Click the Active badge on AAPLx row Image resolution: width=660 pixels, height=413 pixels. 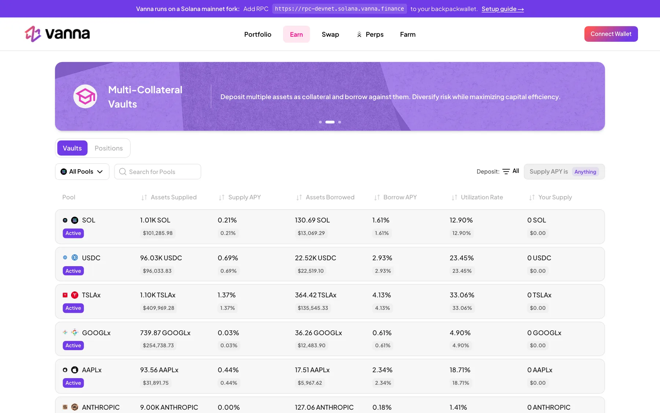click(x=73, y=383)
